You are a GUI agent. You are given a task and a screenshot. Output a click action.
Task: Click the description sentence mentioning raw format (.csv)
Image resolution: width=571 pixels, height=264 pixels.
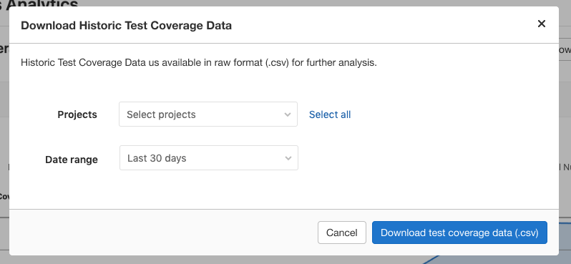199,63
